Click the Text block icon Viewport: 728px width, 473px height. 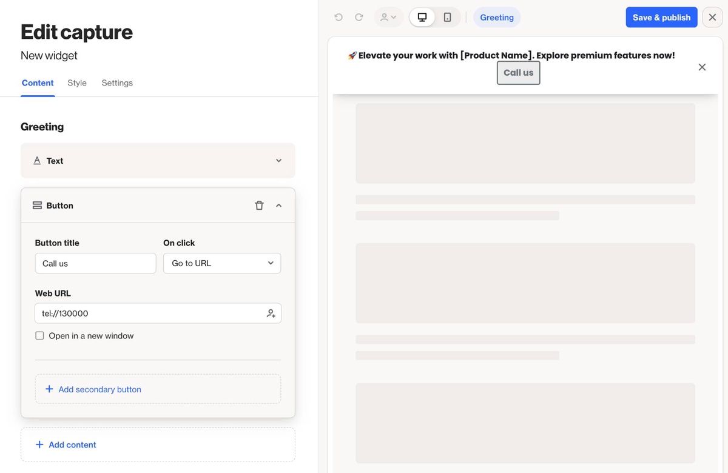[37, 161]
